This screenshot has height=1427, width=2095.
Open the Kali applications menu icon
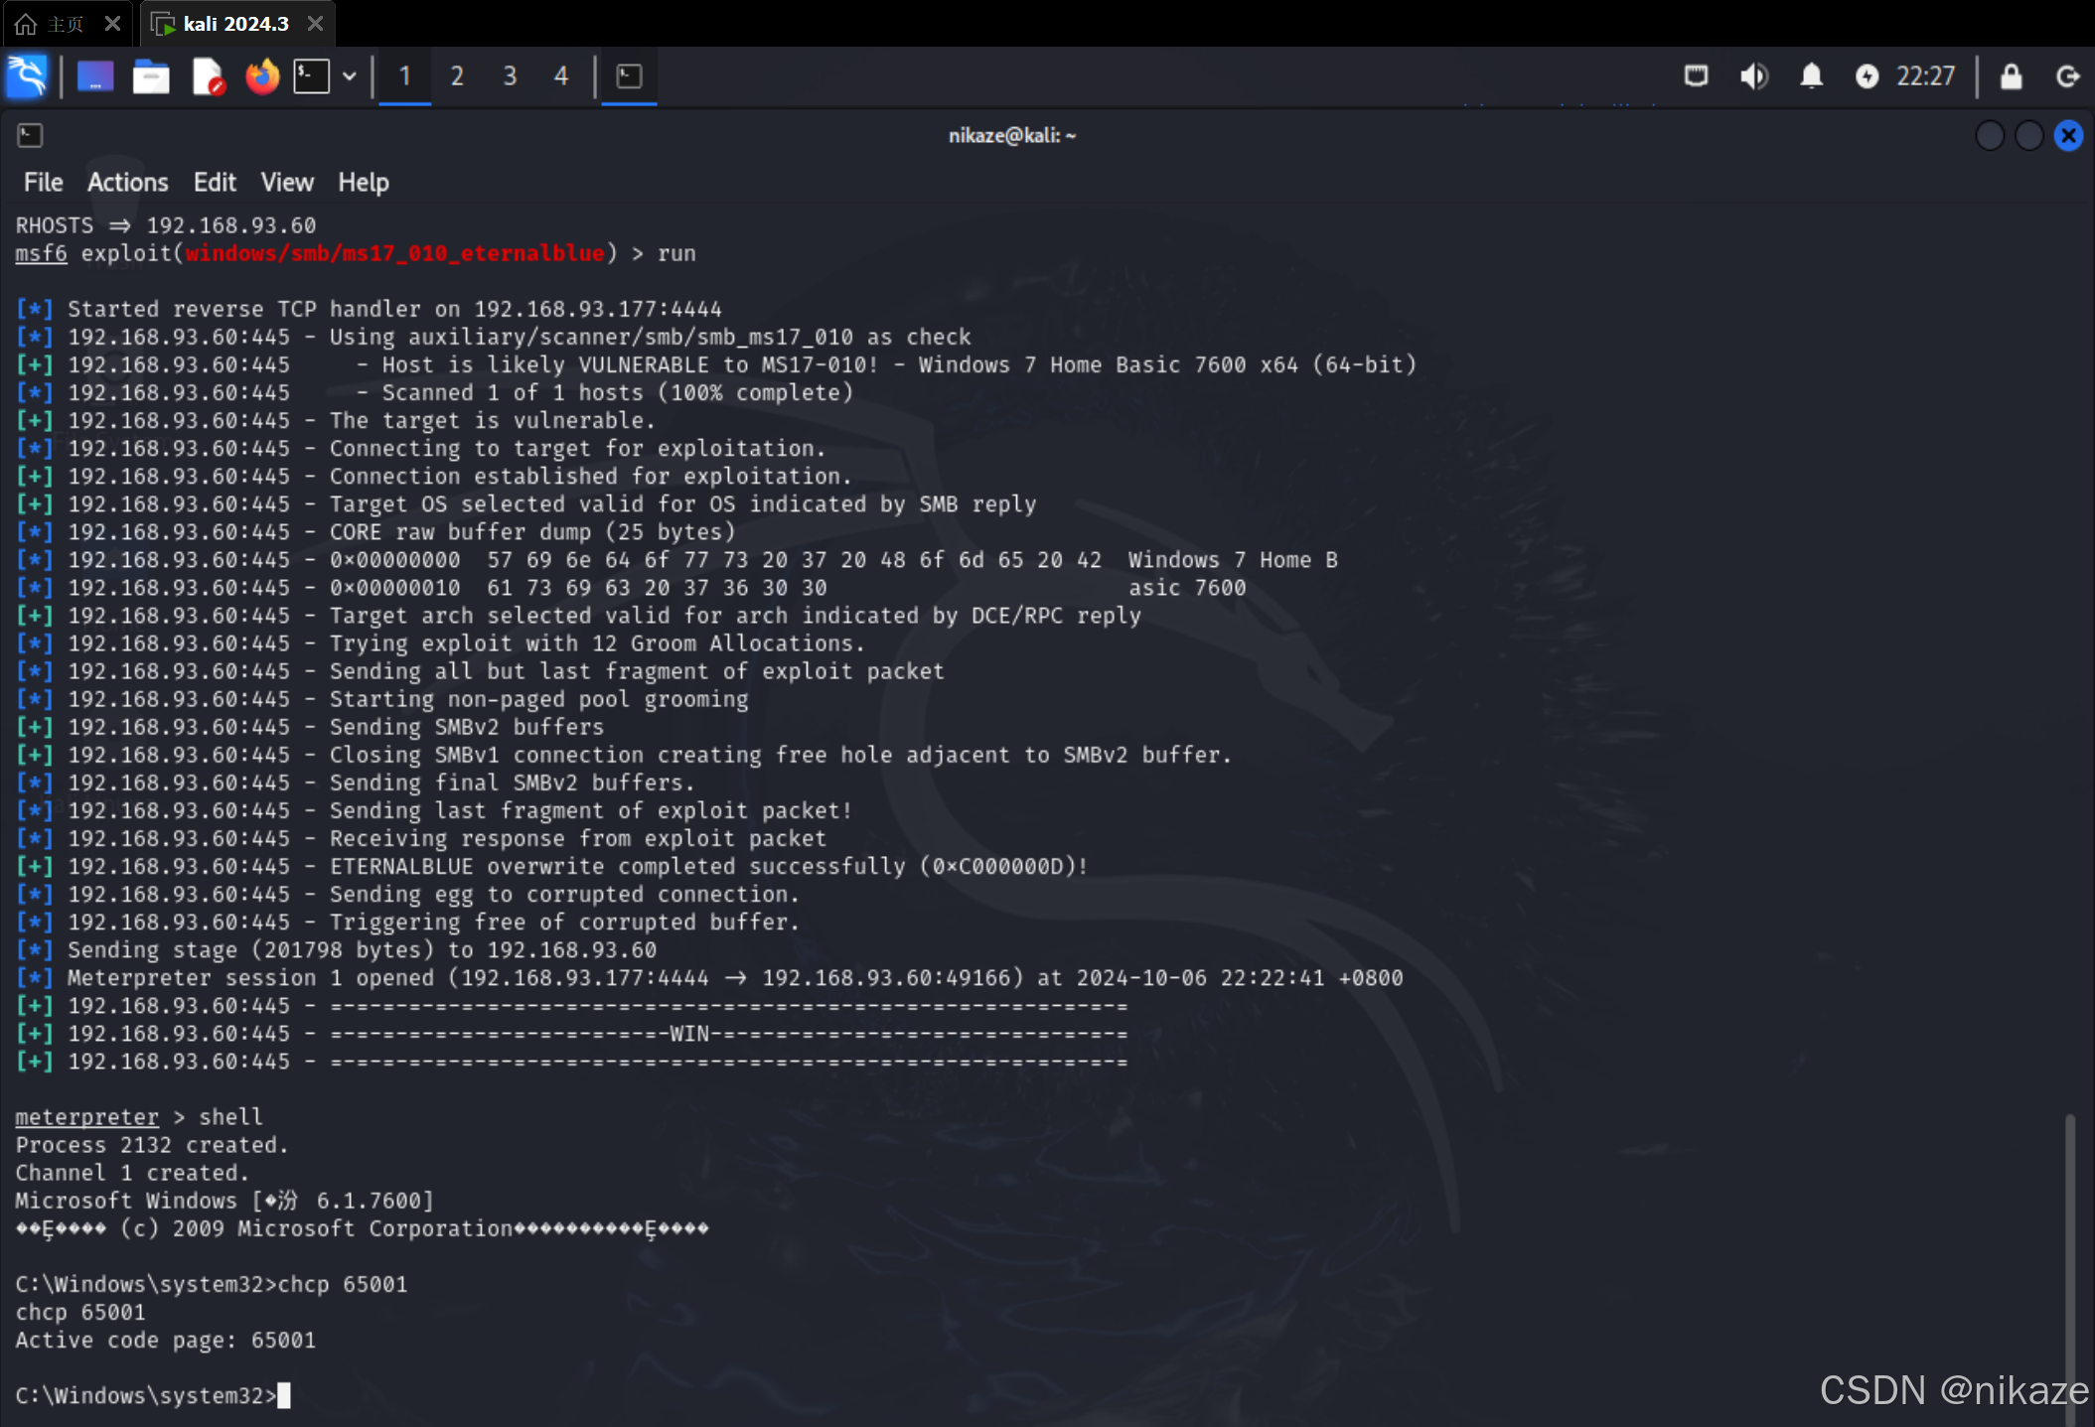pos(27,76)
